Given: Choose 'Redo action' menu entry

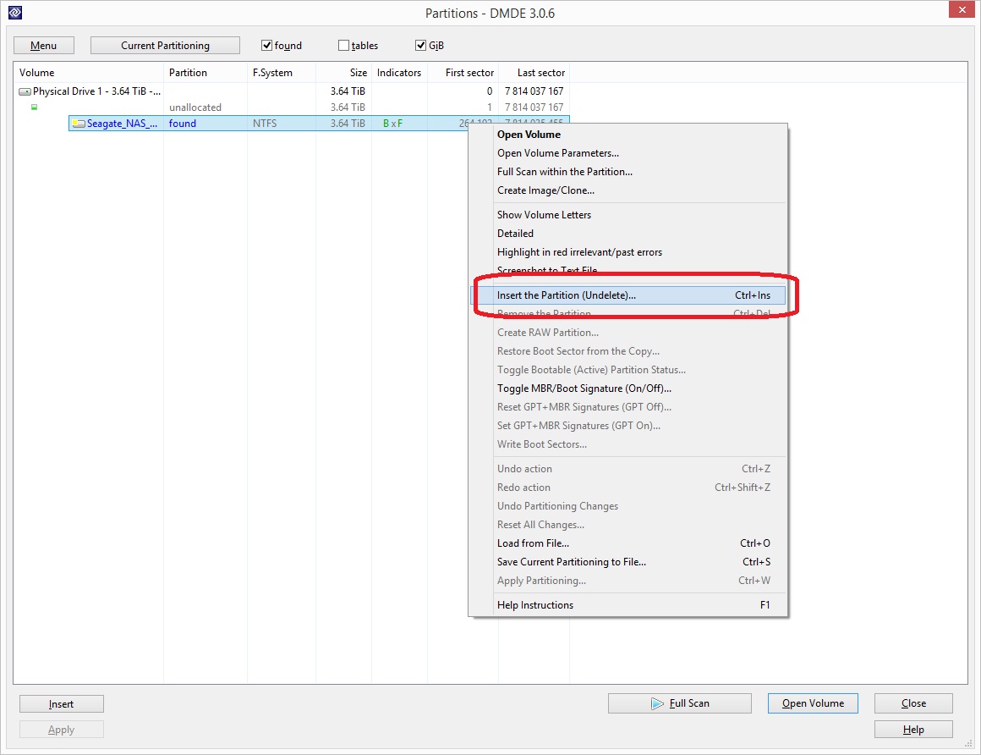Looking at the screenshot, I should (x=628, y=487).
